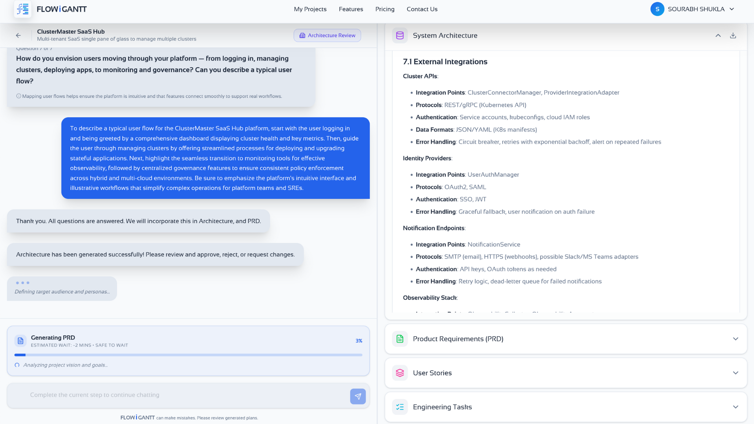Click the Architecture Review button
This screenshot has width=754, height=424.
click(327, 35)
